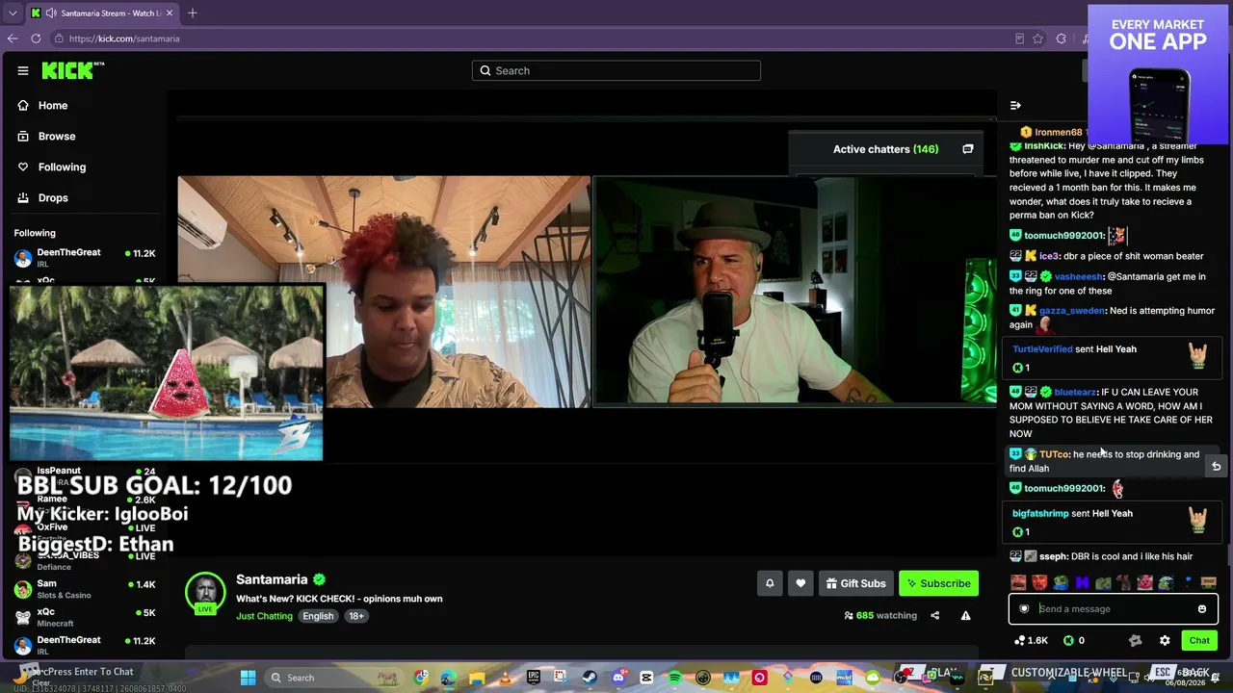Report the stream using the warning icon
The height and width of the screenshot is (693, 1233).
(x=965, y=615)
